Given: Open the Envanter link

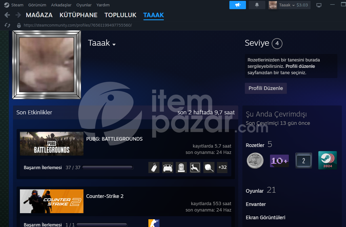Looking at the screenshot, I should point(256,204).
